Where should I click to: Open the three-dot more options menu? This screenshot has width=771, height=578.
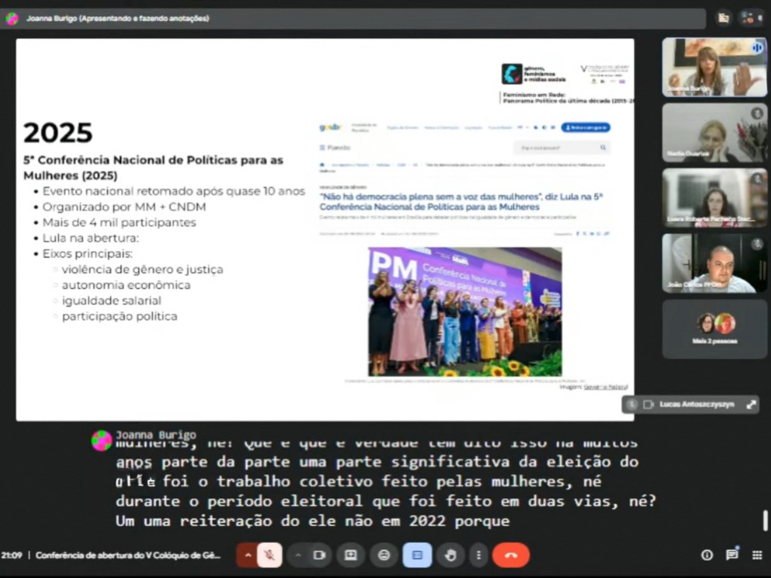tap(478, 555)
